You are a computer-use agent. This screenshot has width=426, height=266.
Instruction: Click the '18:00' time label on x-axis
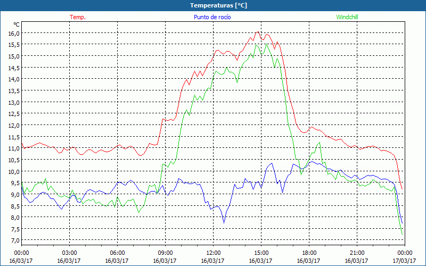pyautogui.click(x=309, y=253)
